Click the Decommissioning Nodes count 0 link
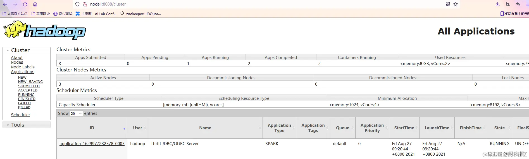Viewport: 529px width, 159px height. click(153, 84)
